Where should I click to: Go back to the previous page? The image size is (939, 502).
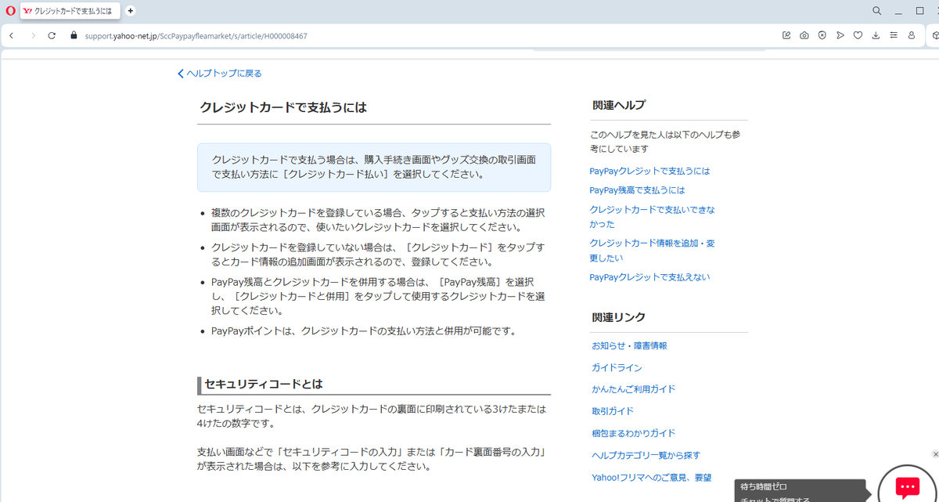click(x=11, y=35)
